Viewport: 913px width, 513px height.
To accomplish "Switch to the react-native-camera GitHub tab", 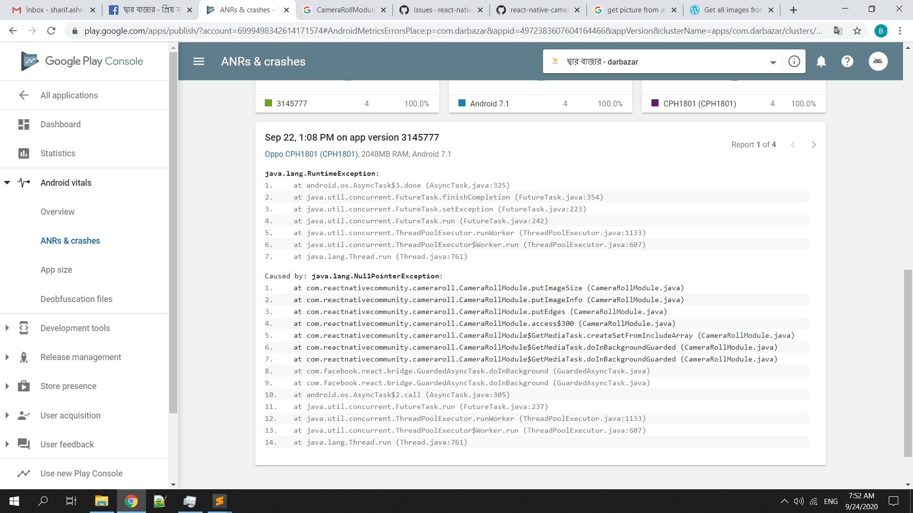I will (538, 10).
